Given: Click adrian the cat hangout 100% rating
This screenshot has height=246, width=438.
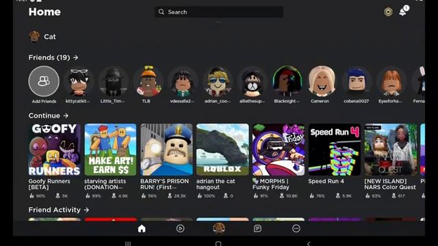Looking at the screenshot, I should [x=207, y=196].
